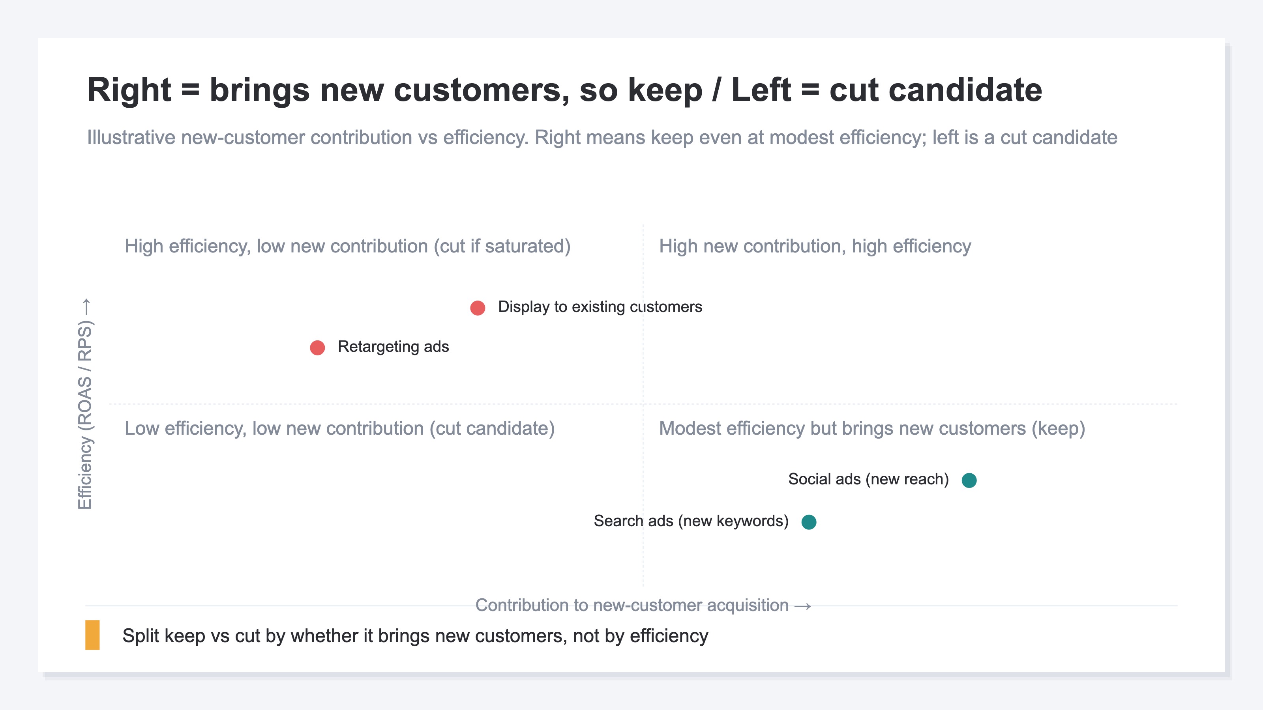Click the Retargeting ads label
Viewport: 1263px width, 710px height.
pos(393,346)
